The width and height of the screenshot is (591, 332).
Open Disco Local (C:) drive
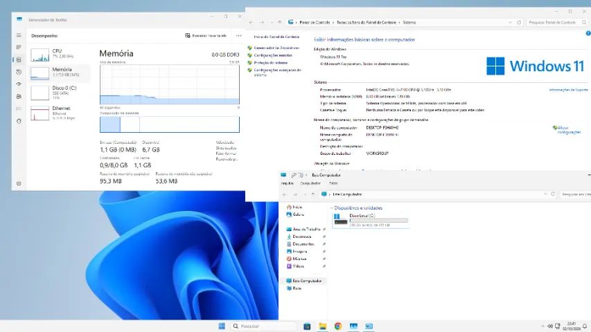370,220
